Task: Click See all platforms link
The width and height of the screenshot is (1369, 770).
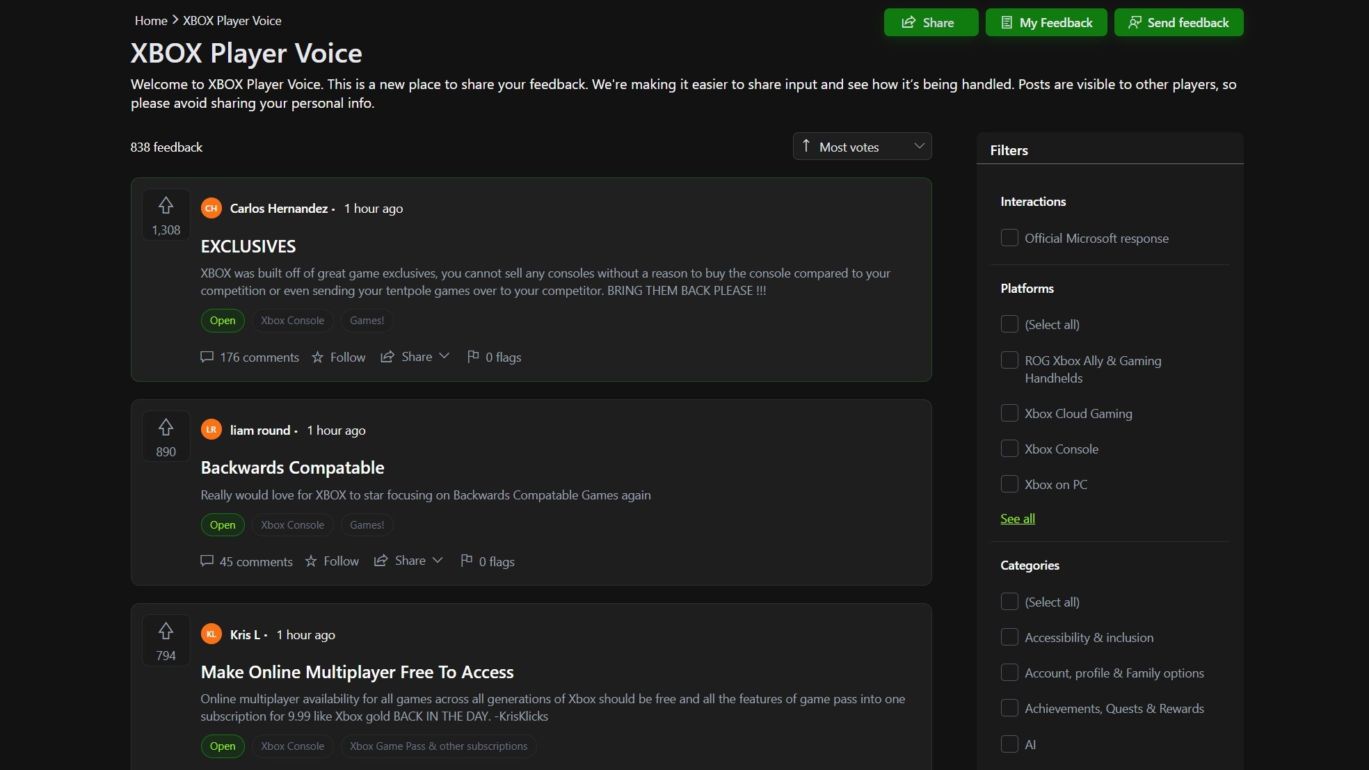Action: (x=1018, y=519)
